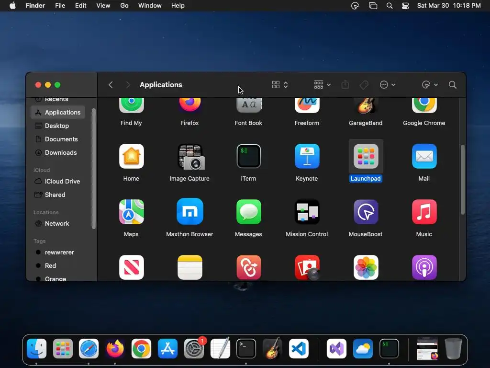
Task: Select Launchpad in Applications grid
Action: [x=366, y=156]
